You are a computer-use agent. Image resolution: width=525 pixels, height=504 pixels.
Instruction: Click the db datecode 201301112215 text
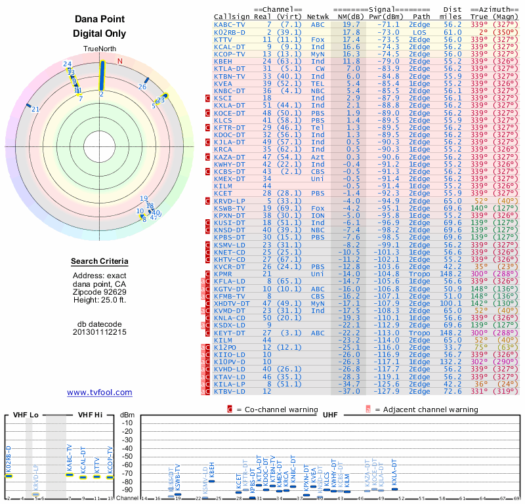point(100,328)
